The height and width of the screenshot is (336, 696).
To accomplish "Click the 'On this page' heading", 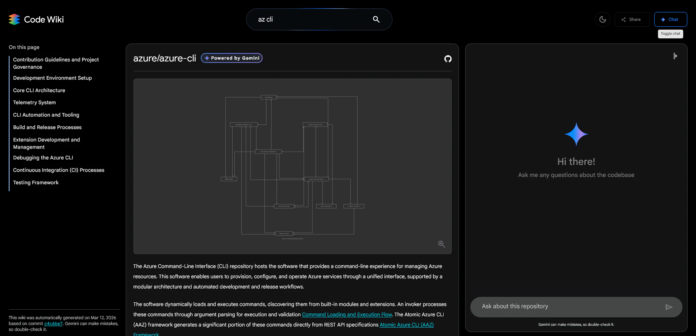I will (x=24, y=47).
